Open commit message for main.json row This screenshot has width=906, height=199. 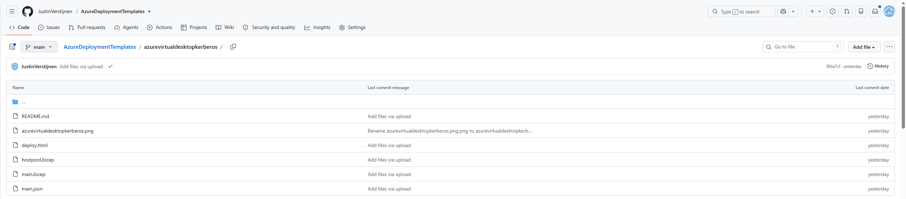389,189
